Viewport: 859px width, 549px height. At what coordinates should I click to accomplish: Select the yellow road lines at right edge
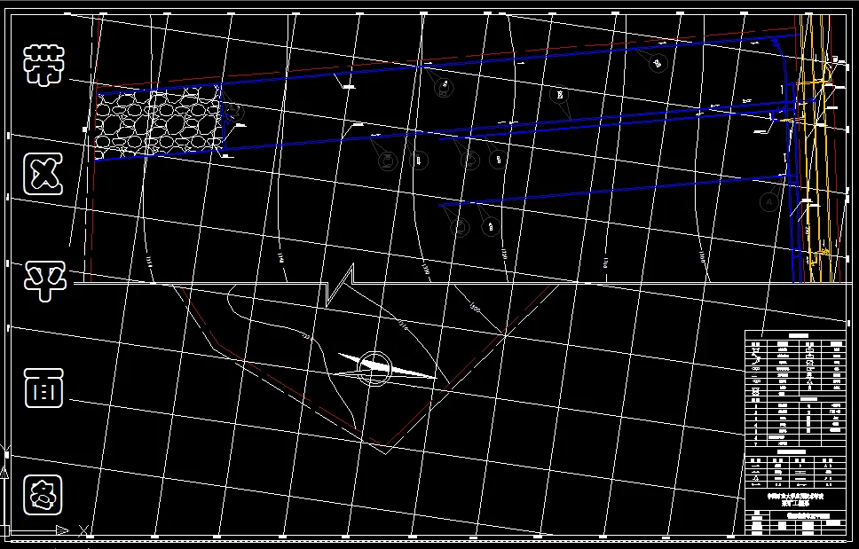[x=816, y=148]
